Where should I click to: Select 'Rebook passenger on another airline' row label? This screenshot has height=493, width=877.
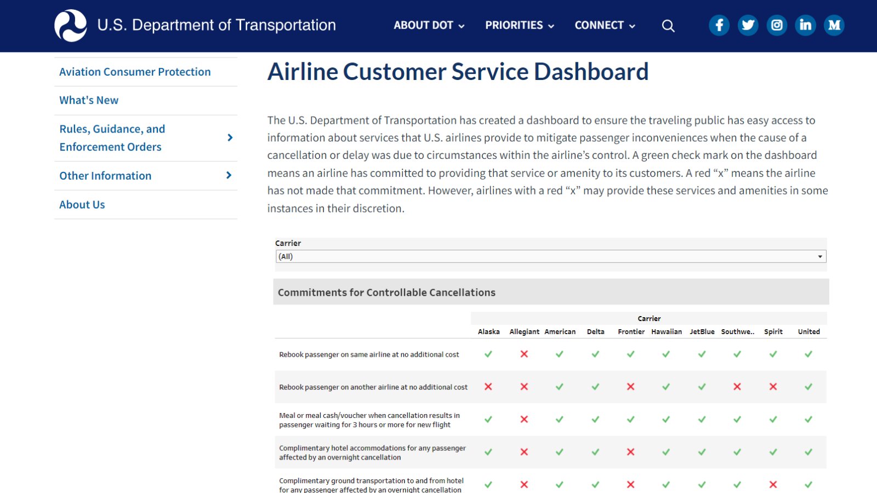pyautogui.click(x=373, y=387)
